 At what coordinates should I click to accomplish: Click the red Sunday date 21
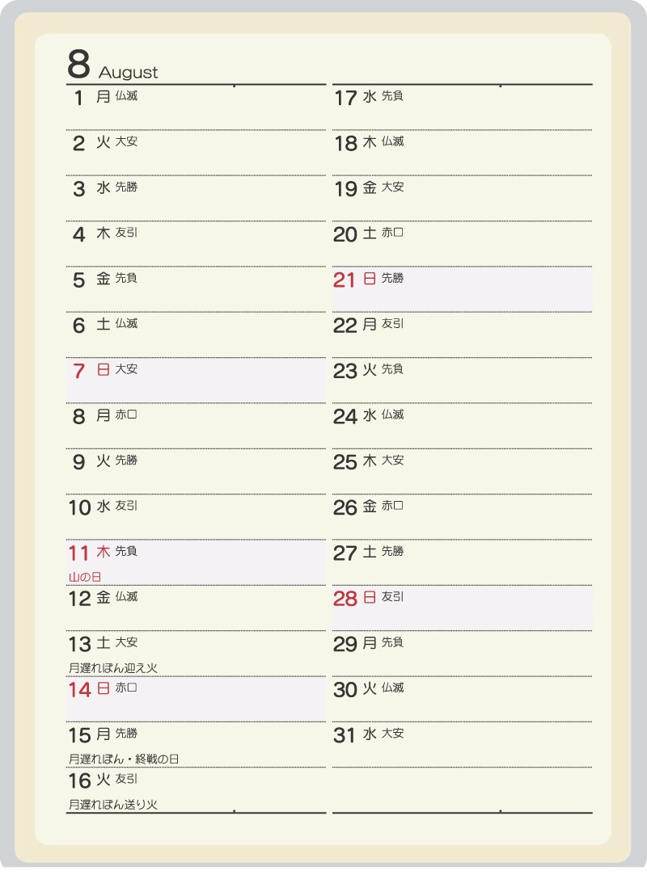pyautogui.click(x=345, y=280)
